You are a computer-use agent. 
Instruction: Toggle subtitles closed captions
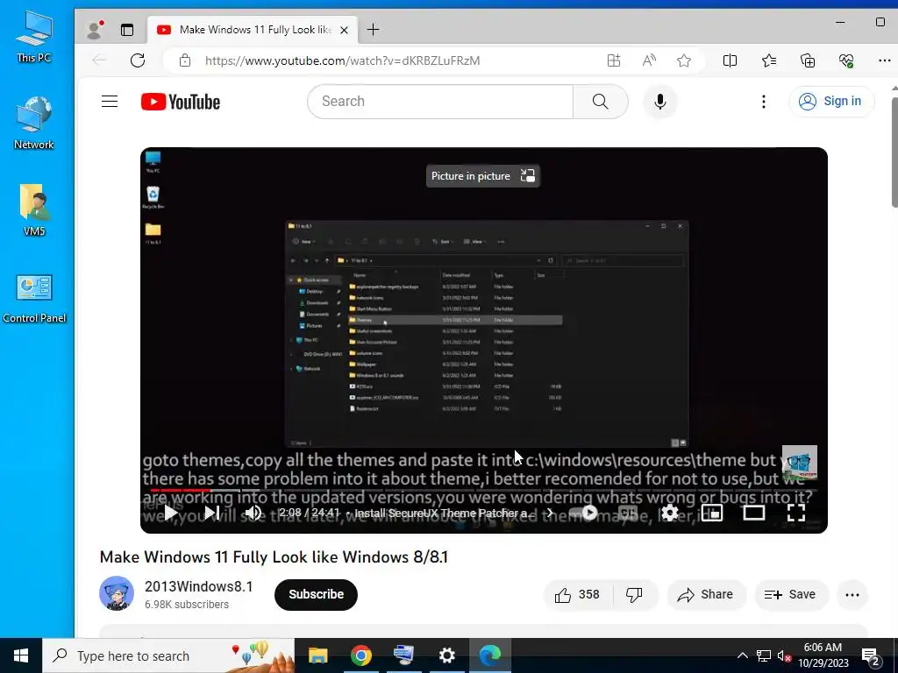pos(628,512)
